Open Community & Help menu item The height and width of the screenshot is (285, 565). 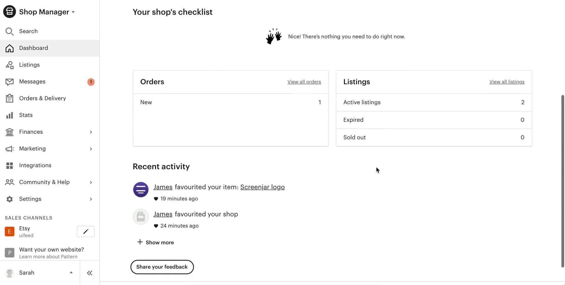(x=44, y=182)
